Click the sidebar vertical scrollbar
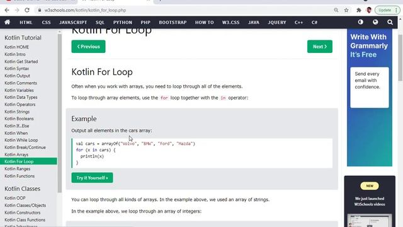Screen dimensions: 403x227 tap(60, 113)
